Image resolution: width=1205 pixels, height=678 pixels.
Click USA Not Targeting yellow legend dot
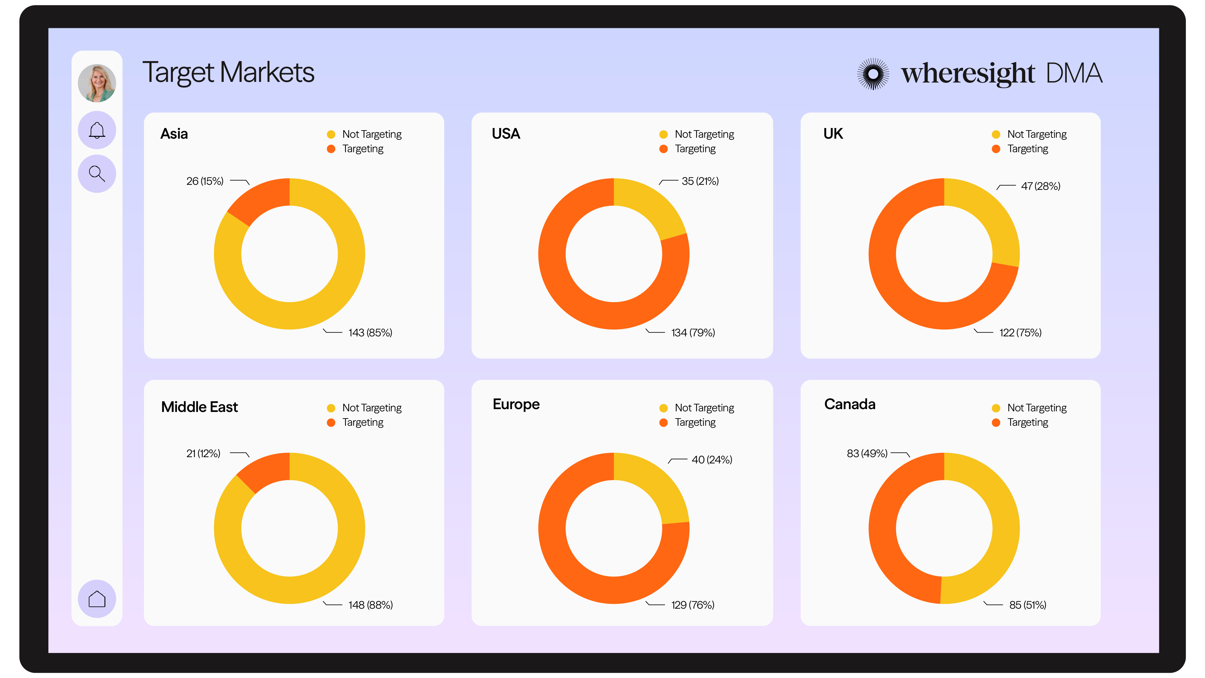coord(663,134)
